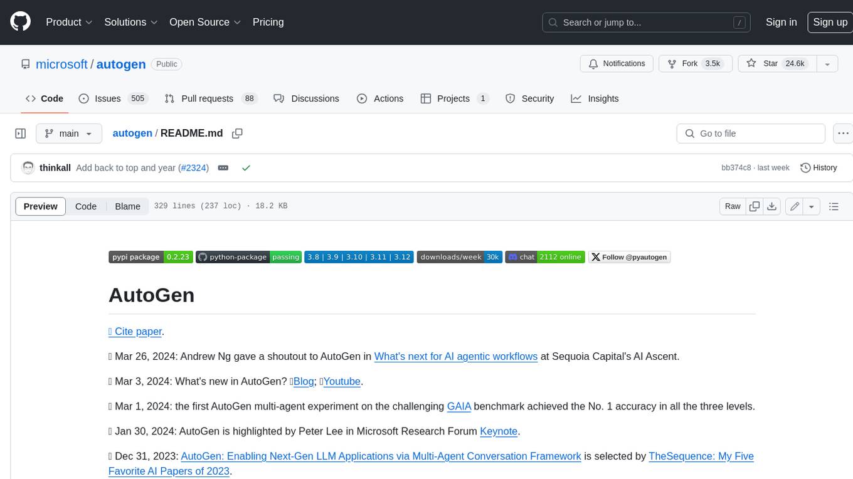Open the Pricing page
The height and width of the screenshot is (479, 853).
(x=268, y=22)
